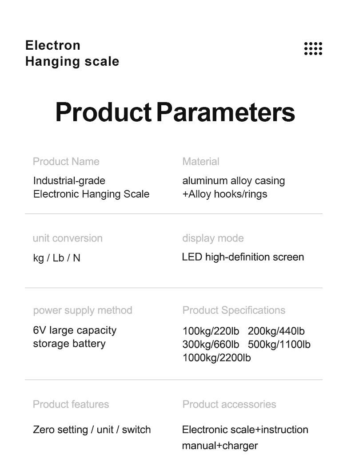Image resolution: width=351 pixels, height=459 pixels.
Task: Select the "Material" label
Action: pos(201,162)
